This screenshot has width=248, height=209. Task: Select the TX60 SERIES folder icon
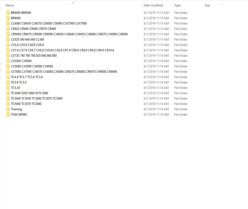(8, 115)
